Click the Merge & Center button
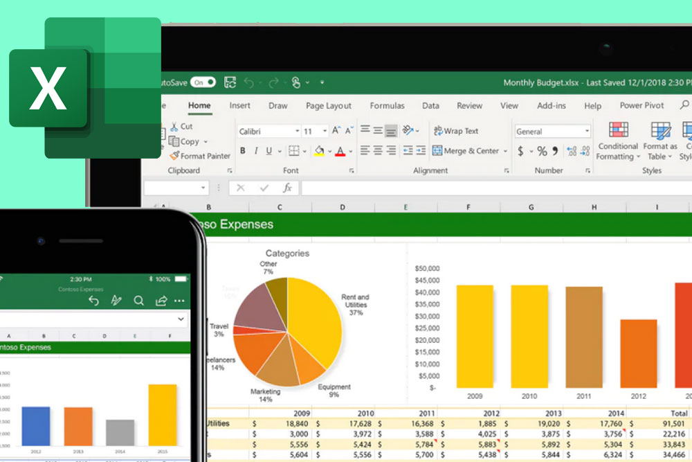The image size is (692, 462). click(x=466, y=150)
